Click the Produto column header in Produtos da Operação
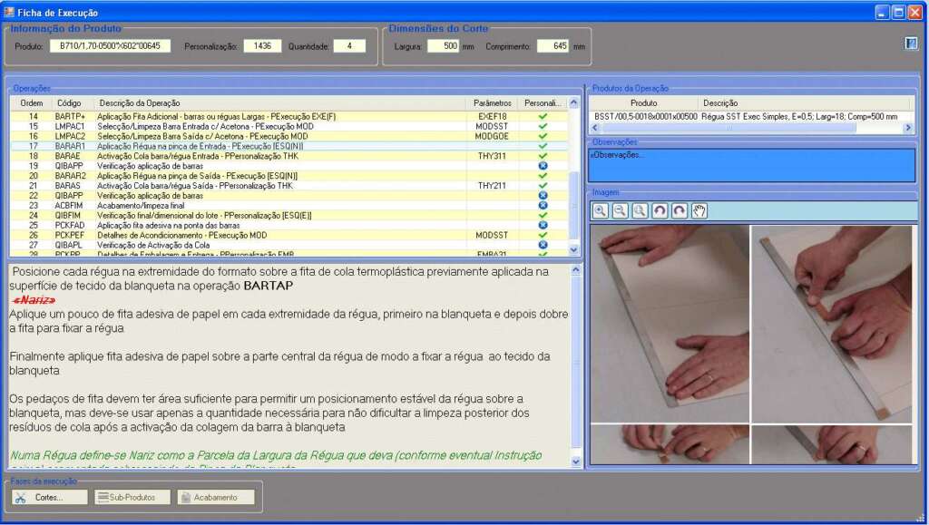 click(643, 103)
